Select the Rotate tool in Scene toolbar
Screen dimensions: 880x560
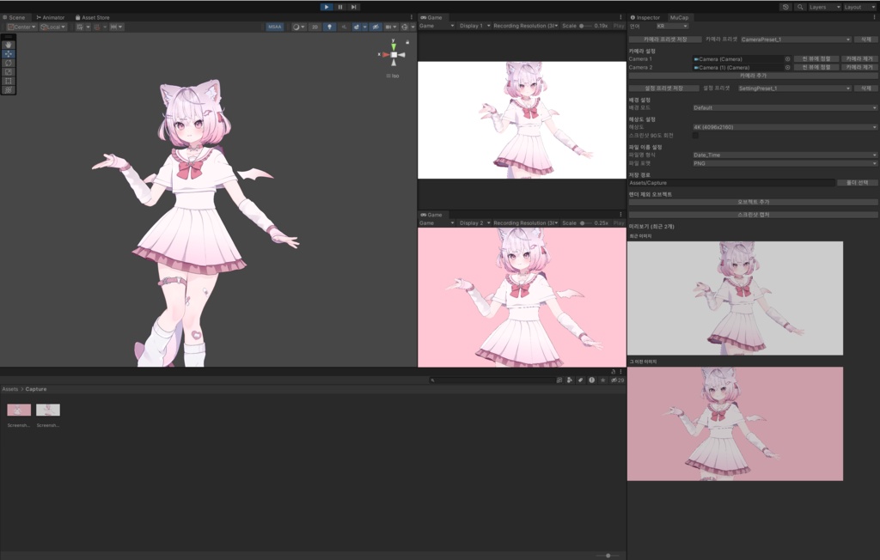click(9, 63)
